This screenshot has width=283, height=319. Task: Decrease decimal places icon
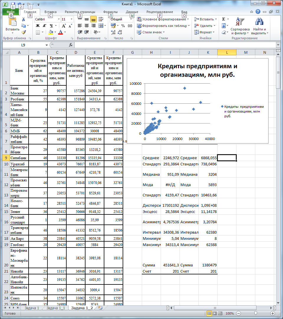[x=120, y=32]
